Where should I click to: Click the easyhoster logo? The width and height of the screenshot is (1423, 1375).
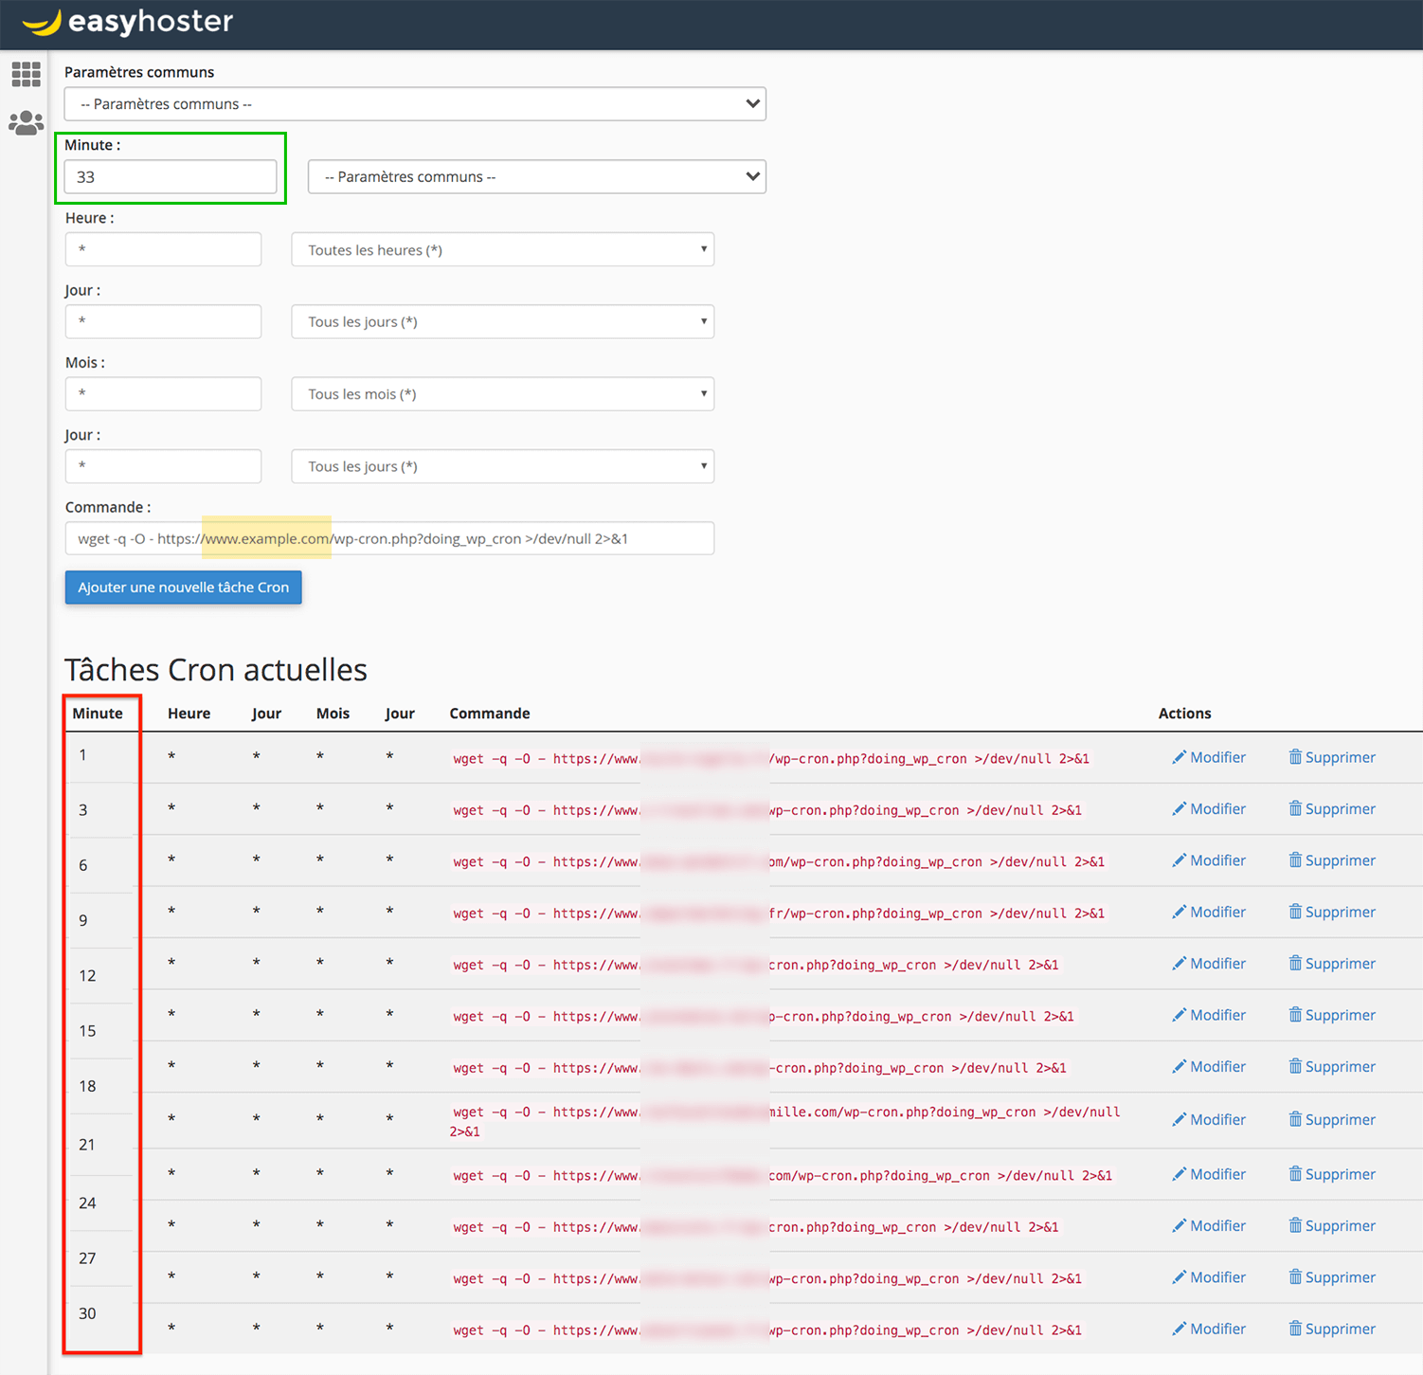(x=127, y=22)
